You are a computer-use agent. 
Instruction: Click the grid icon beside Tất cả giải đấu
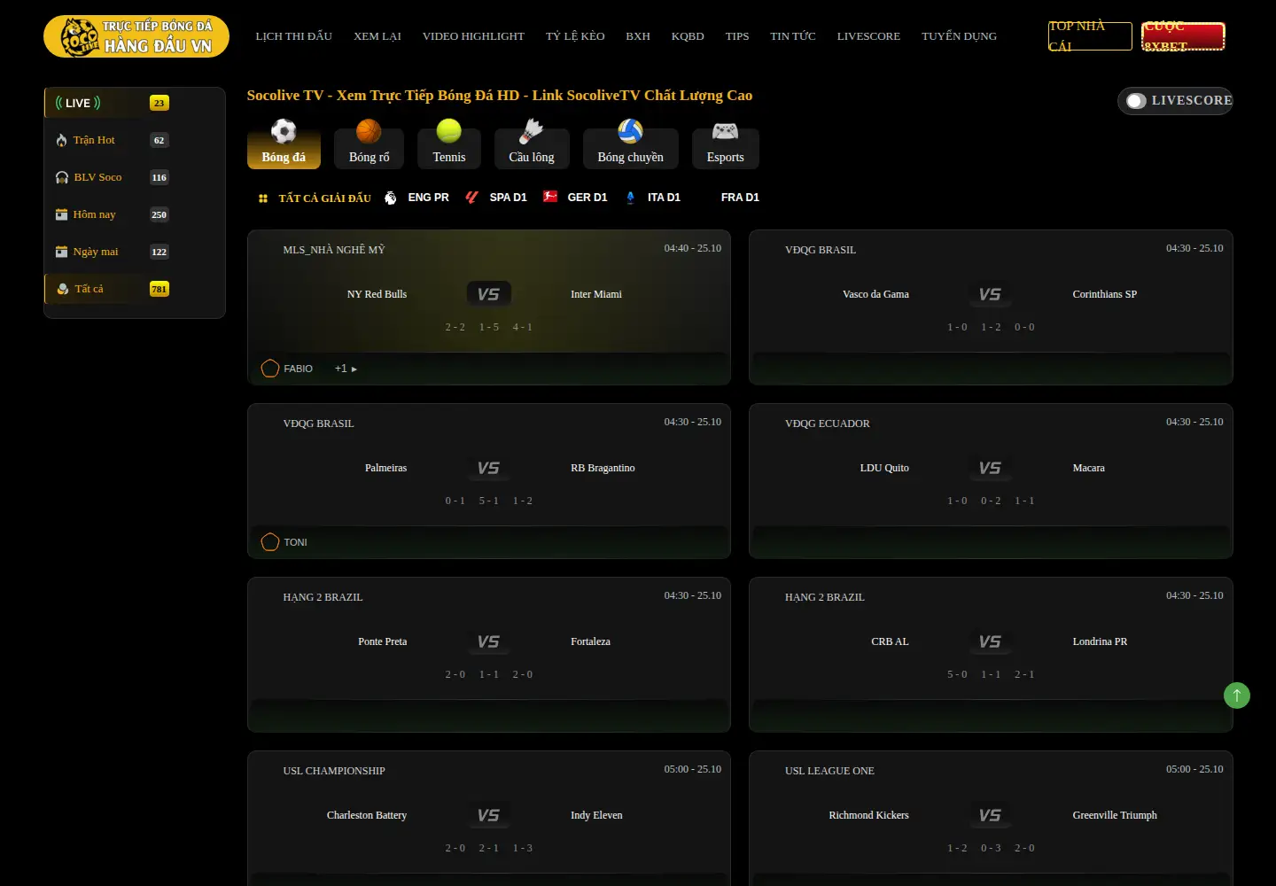click(263, 198)
